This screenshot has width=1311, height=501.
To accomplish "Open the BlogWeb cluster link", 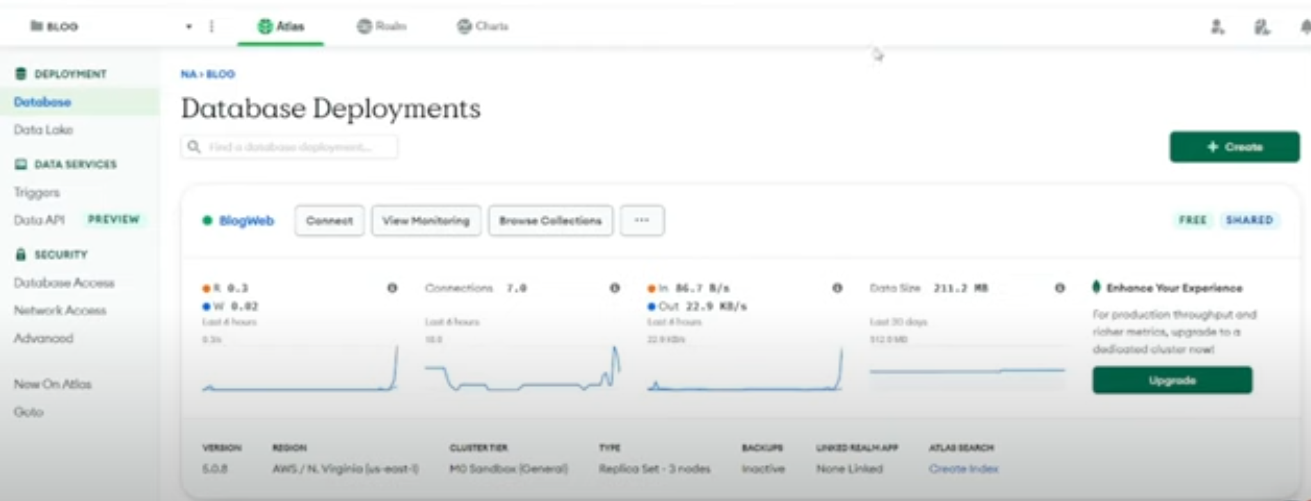I will (246, 221).
